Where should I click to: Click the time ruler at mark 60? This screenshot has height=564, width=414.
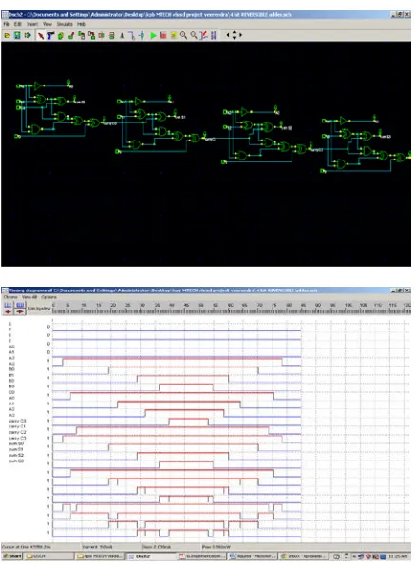(230, 305)
